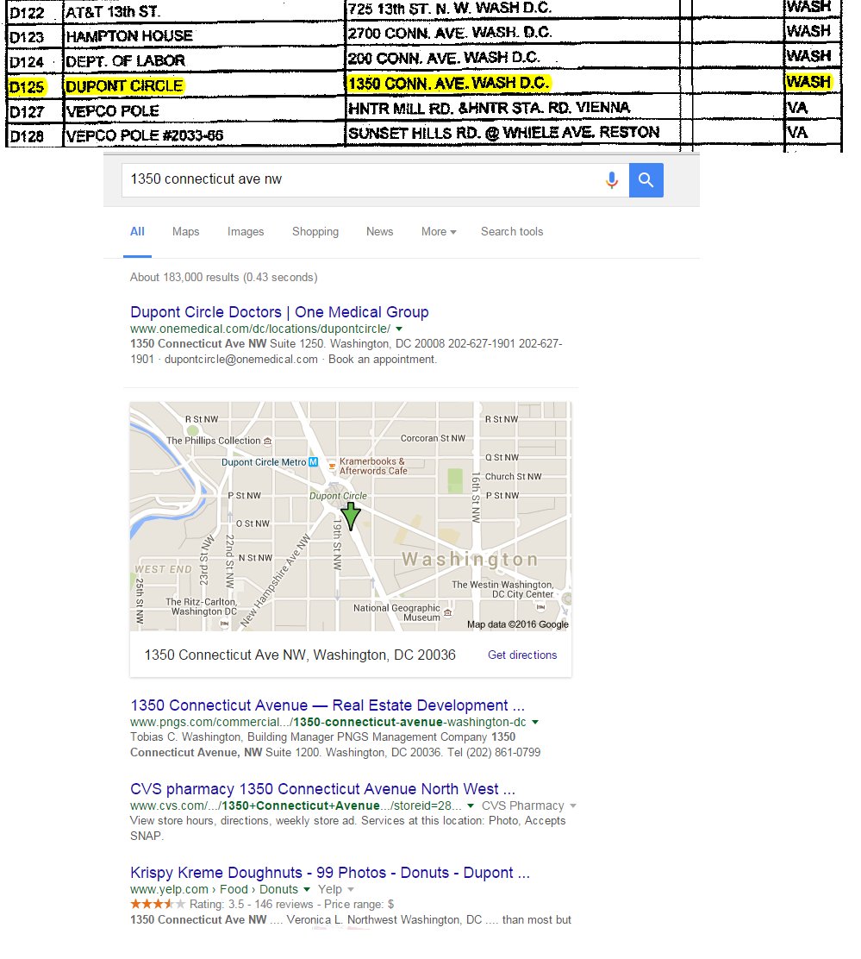Click the HAMPTON HOUSE table cell
The height and width of the screenshot is (959, 861).
204,35
